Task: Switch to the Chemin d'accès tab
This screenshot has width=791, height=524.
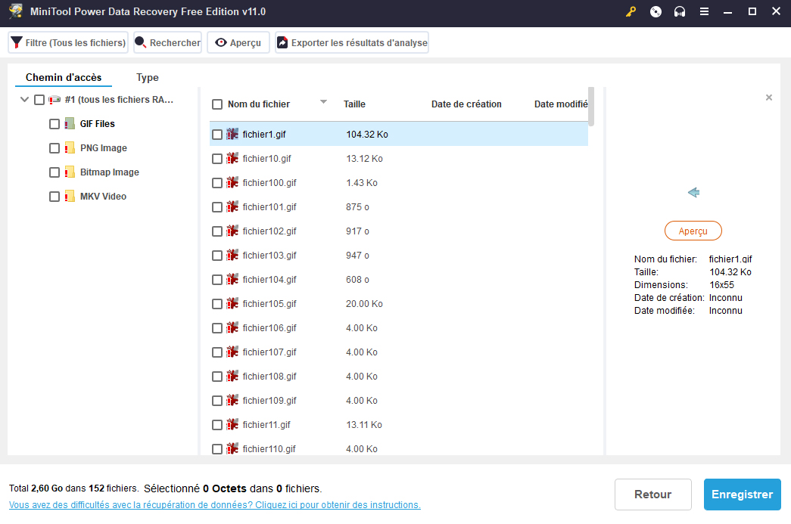Action: (64, 77)
